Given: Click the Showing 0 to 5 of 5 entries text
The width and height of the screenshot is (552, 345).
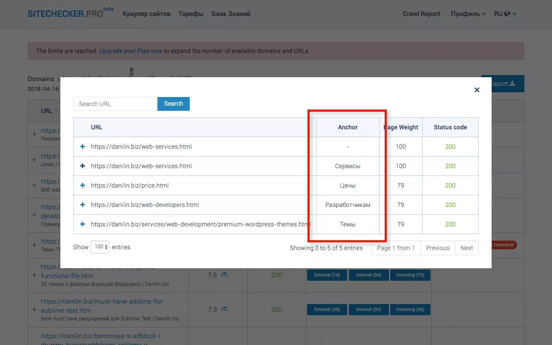Looking at the screenshot, I should click(326, 248).
